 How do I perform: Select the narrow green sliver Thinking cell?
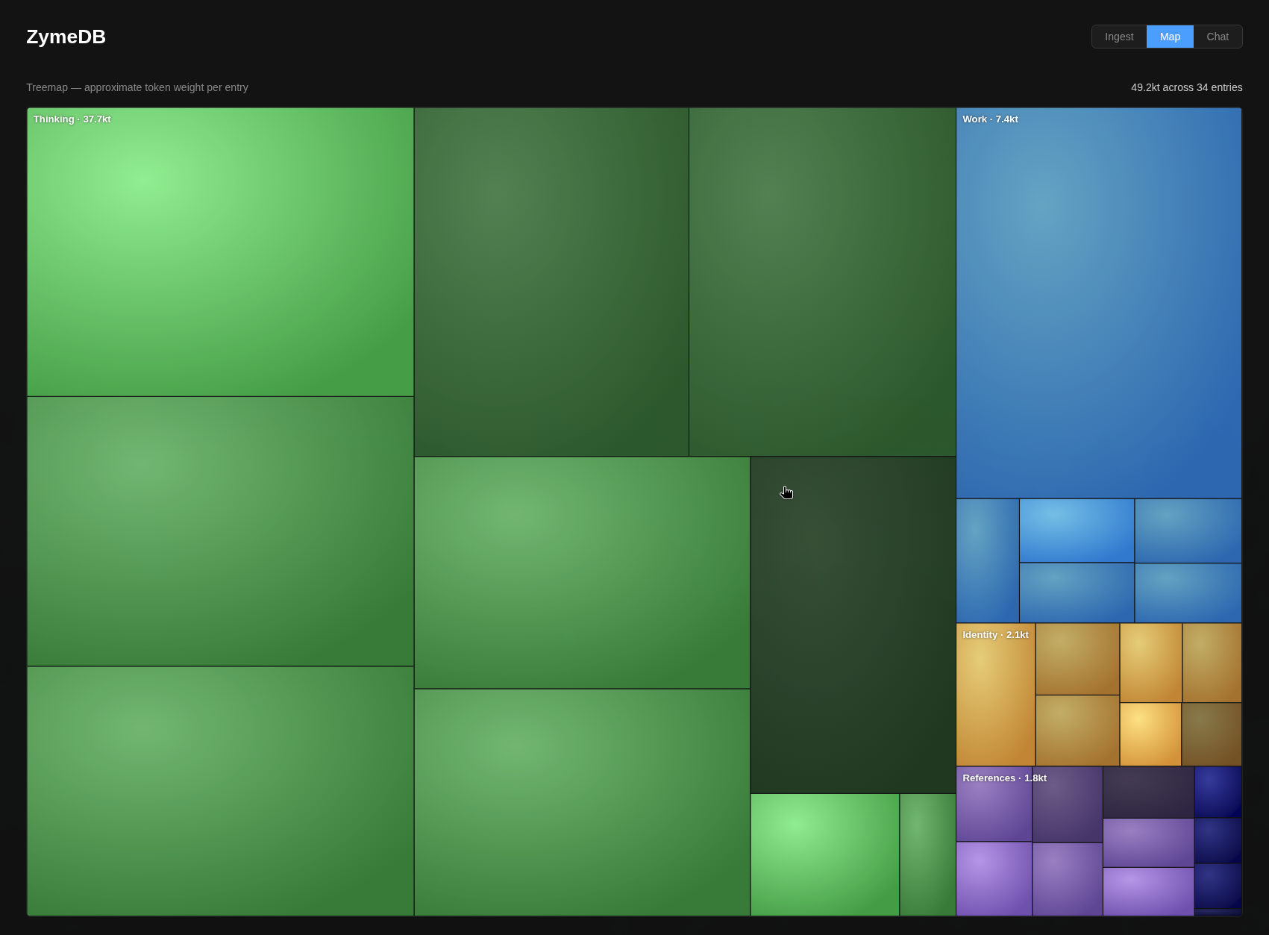927,854
